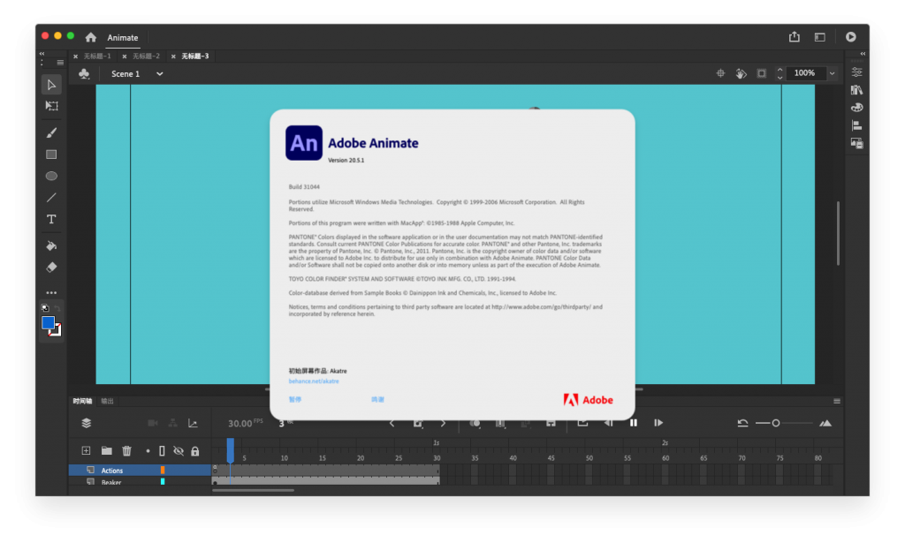Select the Text tool
Image resolution: width=905 pixels, height=543 pixels.
[x=51, y=220]
